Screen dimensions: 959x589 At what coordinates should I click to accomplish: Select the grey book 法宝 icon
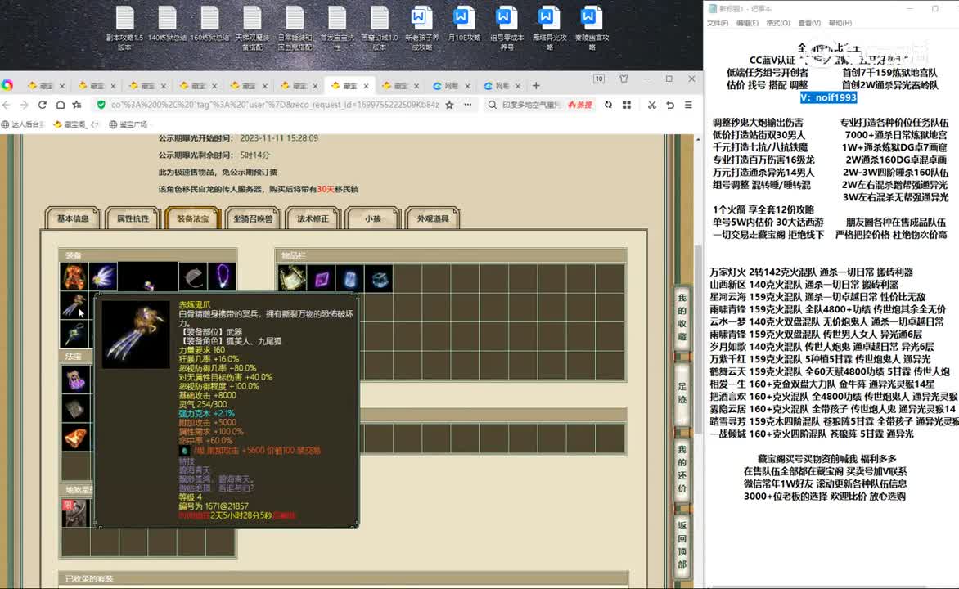point(75,408)
